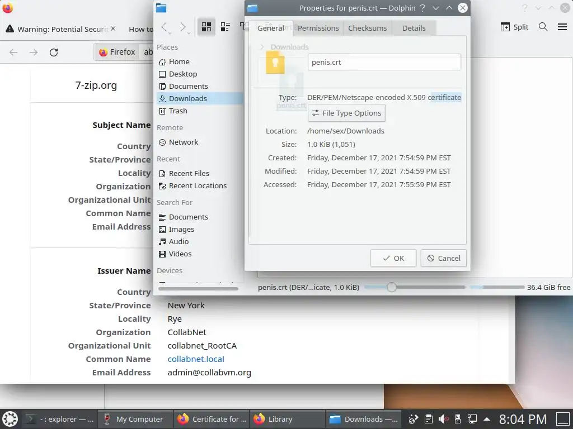Switch to the Library Firefox taskbar window
573x429 pixels.
(288, 419)
